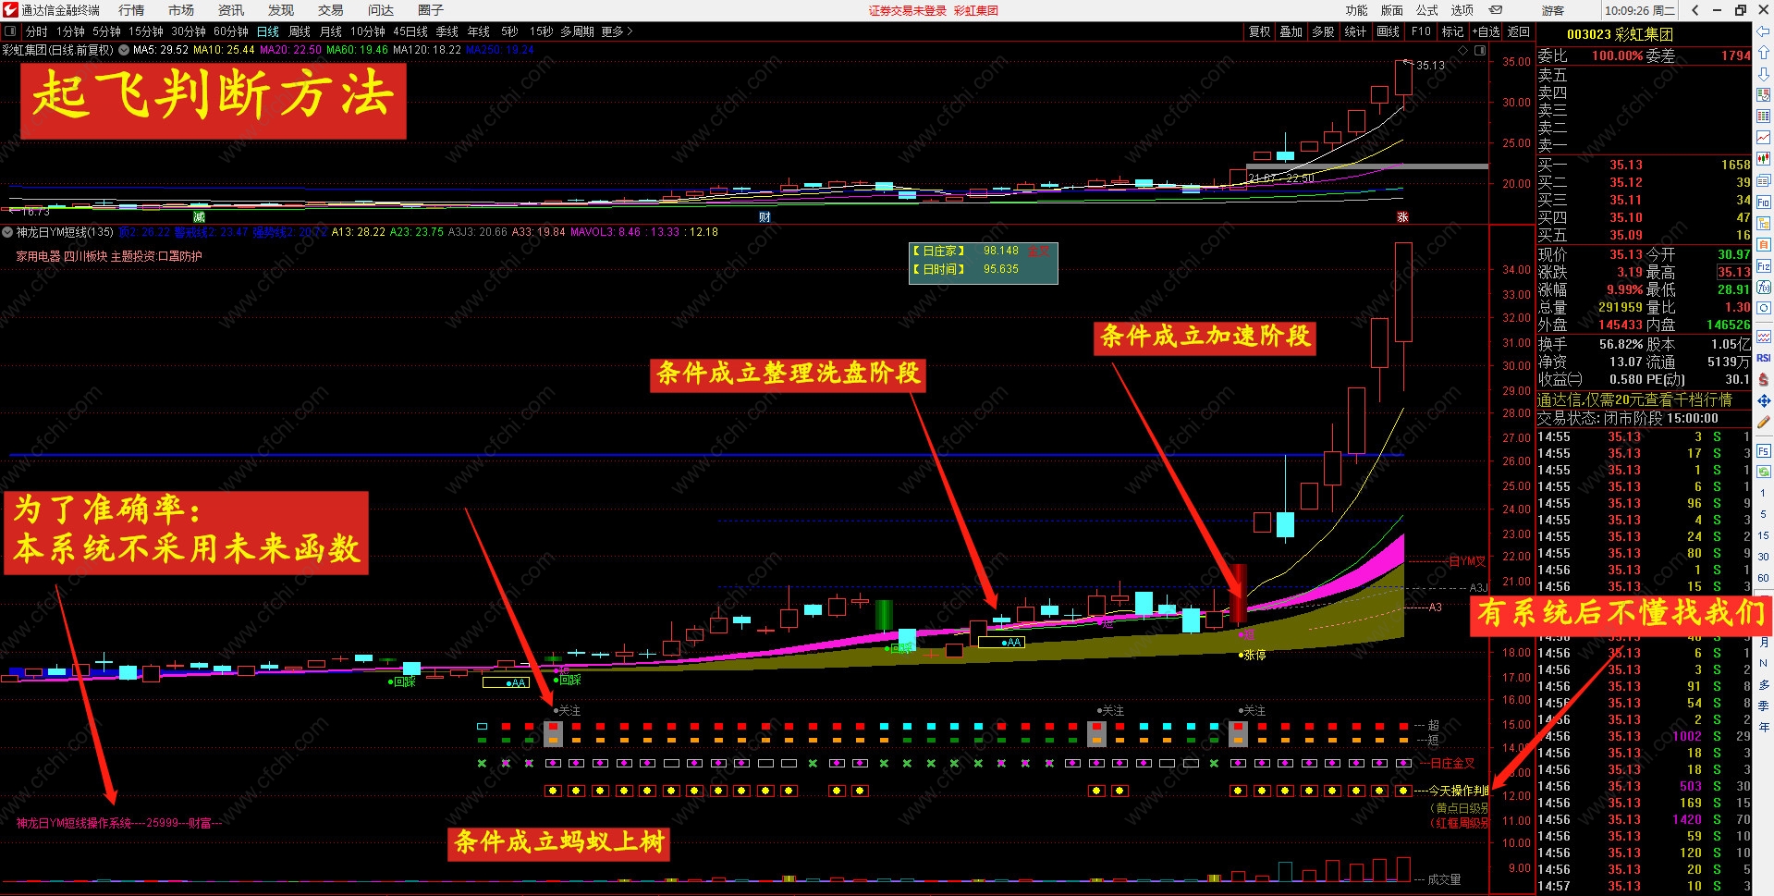Expand indicator menu beside 神龙日YM短线(135)
This screenshot has height=896, width=1774.
tap(7, 232)
